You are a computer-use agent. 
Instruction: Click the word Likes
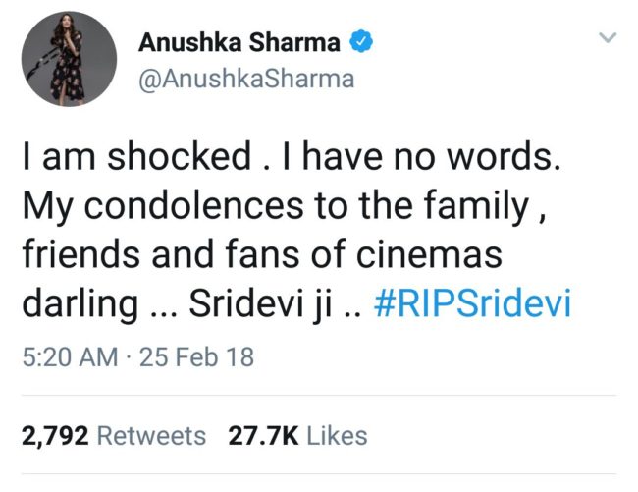coord(337,435)
